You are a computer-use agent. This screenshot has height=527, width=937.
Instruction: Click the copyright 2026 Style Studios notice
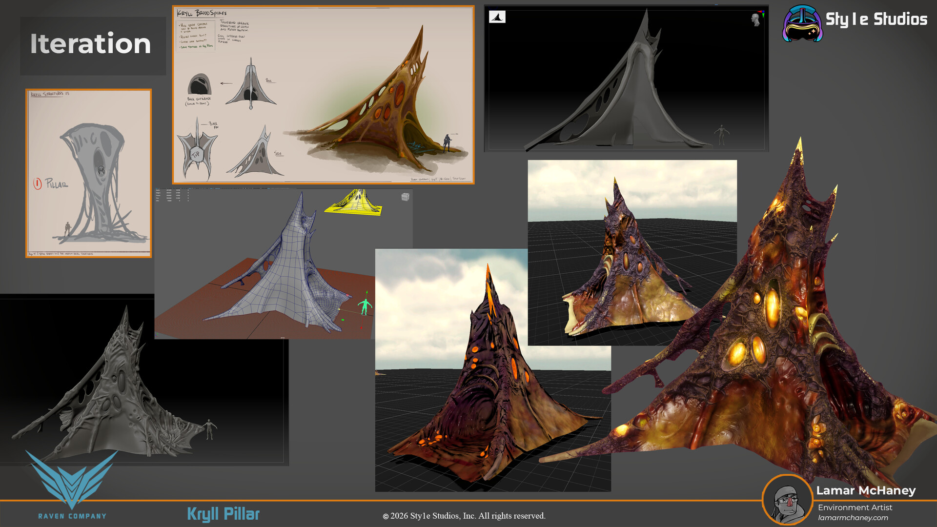point(464,516)
